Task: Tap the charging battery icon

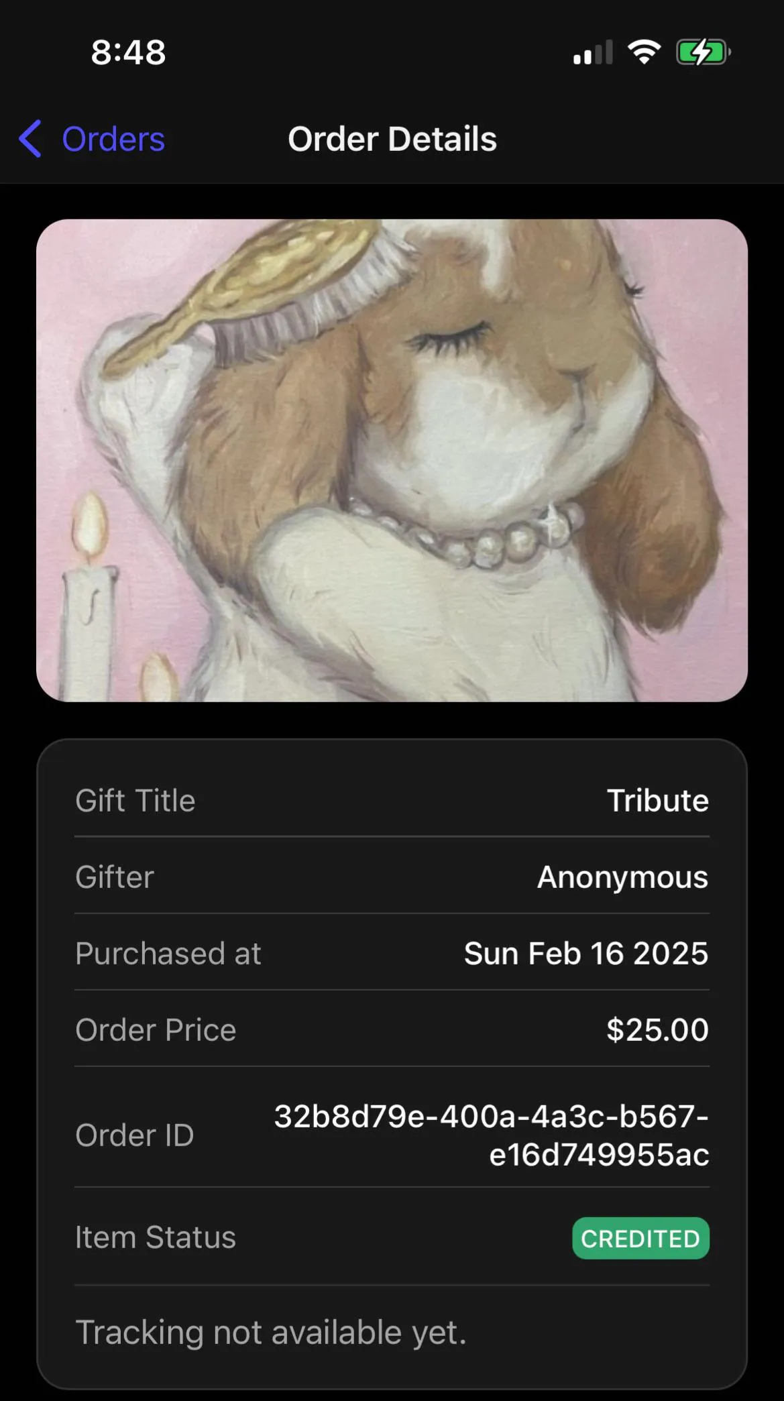Action: [x=702, y=52]
